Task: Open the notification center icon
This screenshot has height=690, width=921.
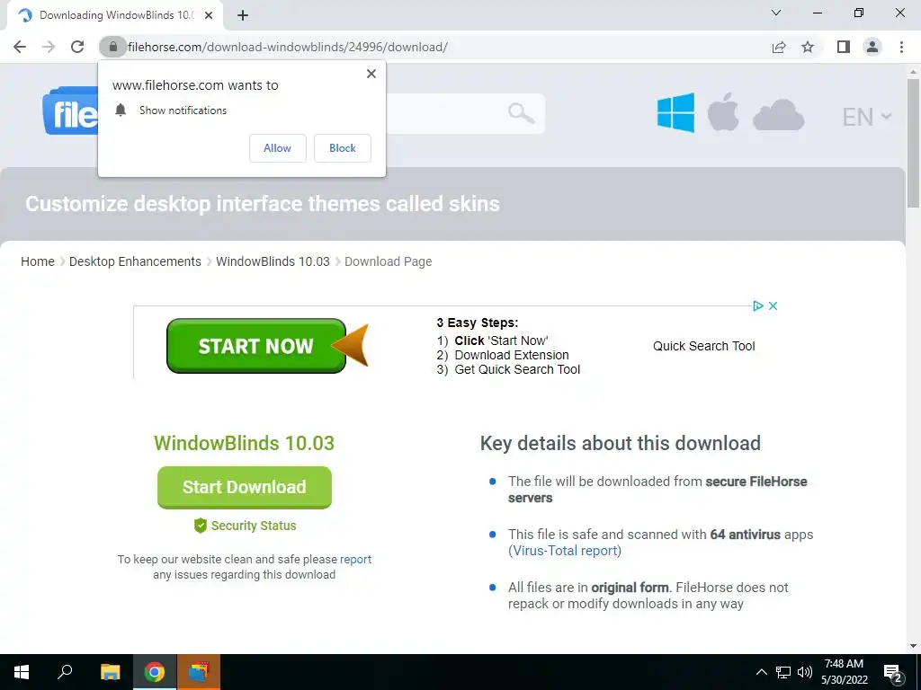Action: coord(893,672)
